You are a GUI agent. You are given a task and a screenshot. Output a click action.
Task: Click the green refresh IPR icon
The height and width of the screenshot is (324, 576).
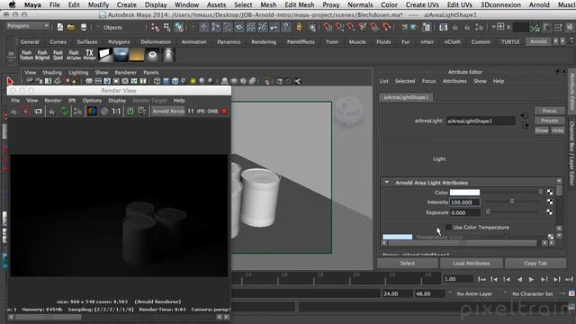pyautogui.click(x=64, y=111)
